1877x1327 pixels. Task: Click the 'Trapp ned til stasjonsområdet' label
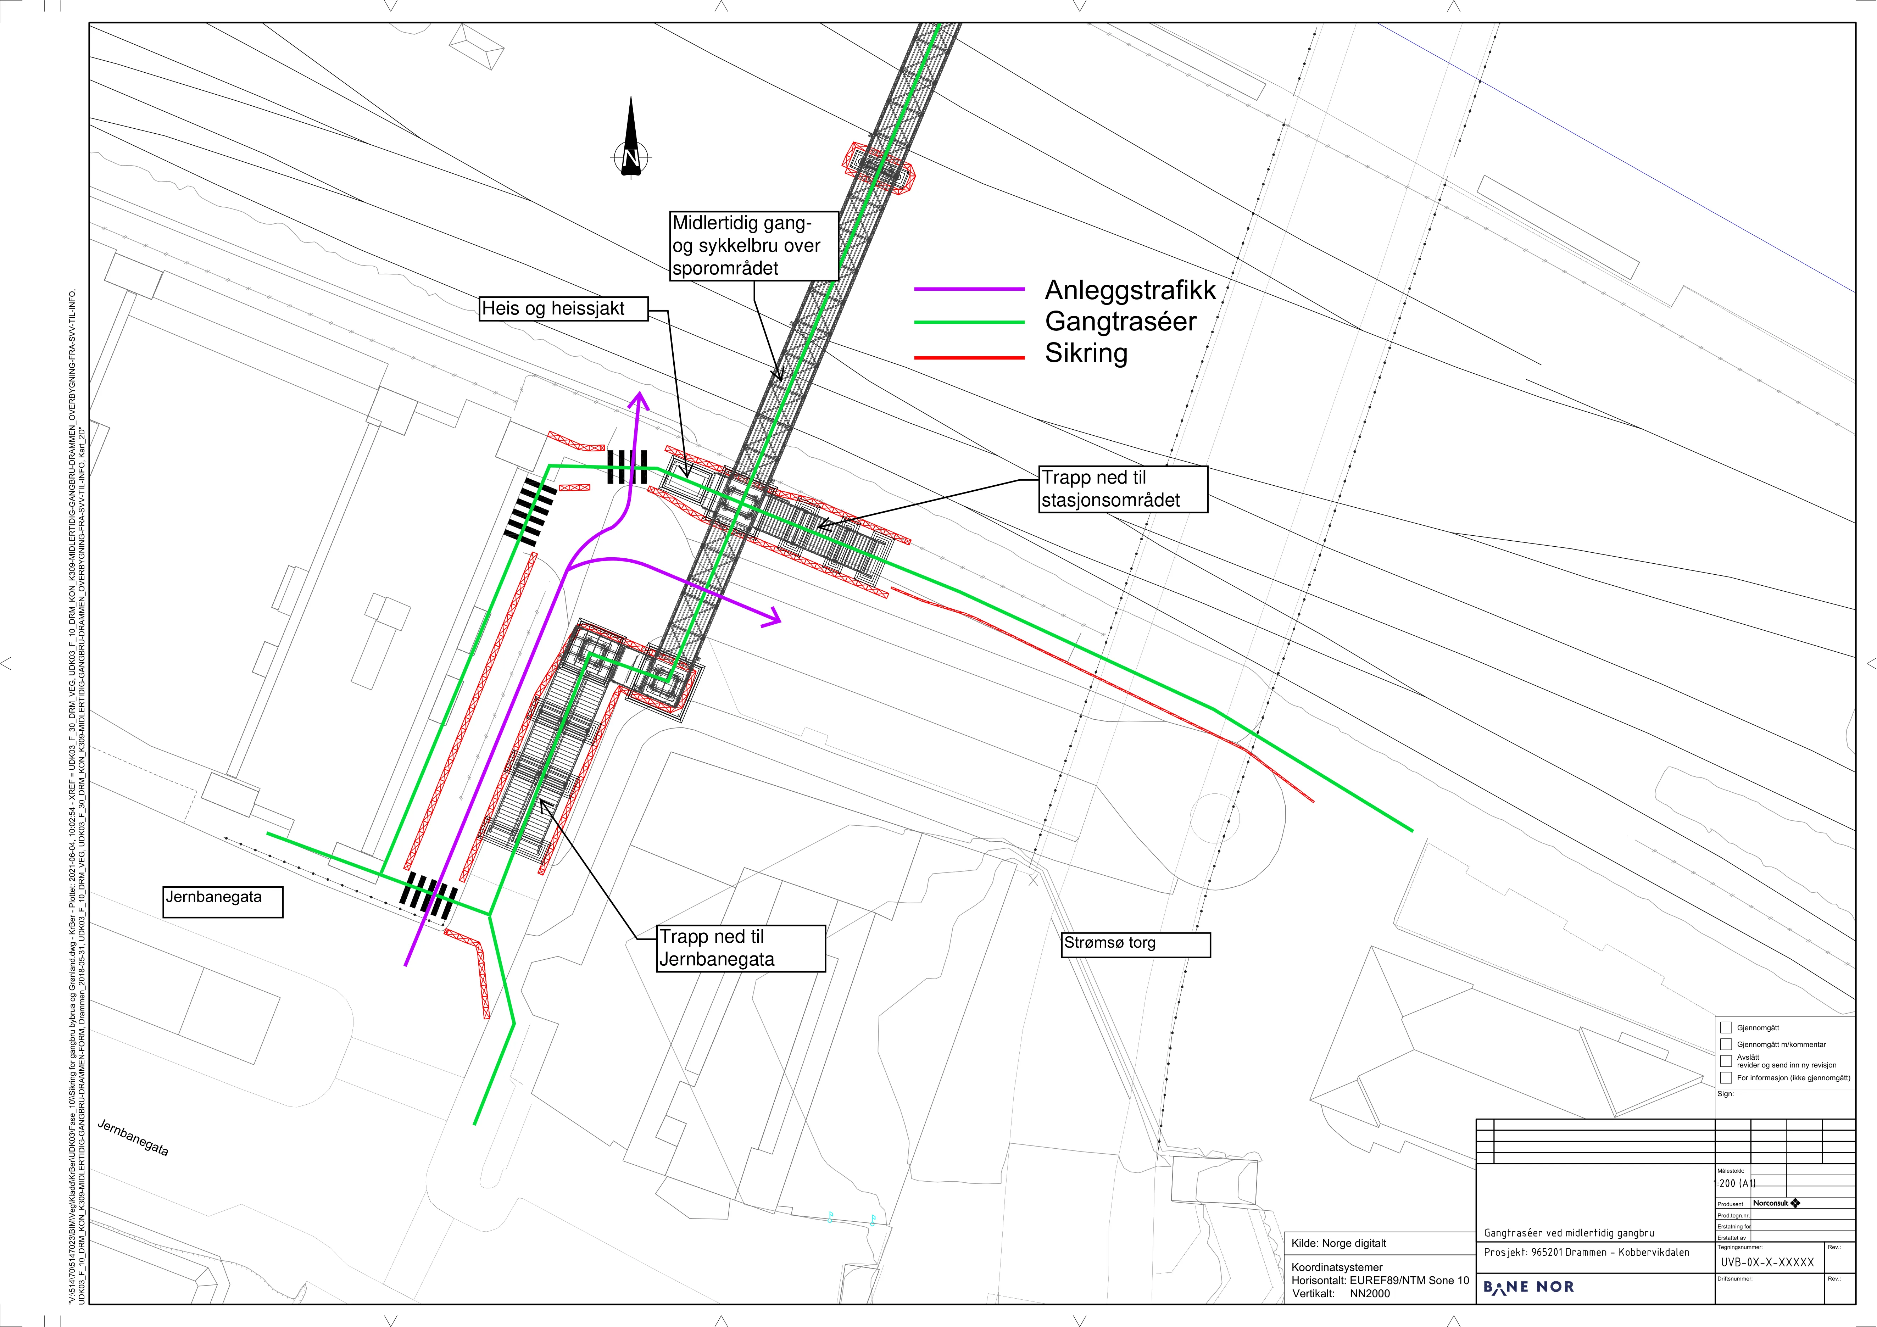tap(1123, 489)
